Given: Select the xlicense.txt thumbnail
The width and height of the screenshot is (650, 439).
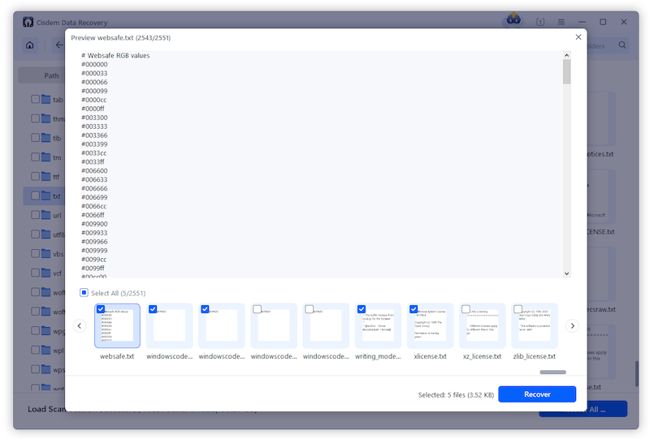Looking at the screenshot, I should point(431,326).
